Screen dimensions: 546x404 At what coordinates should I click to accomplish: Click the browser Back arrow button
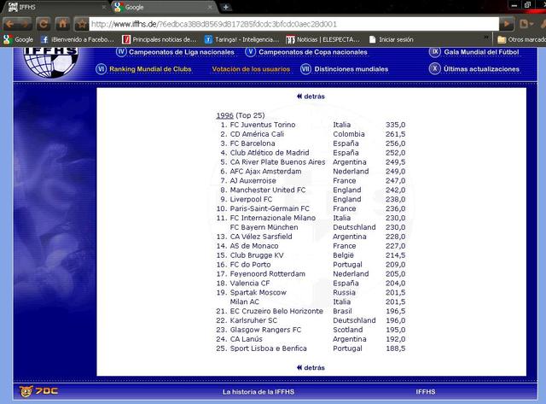click(x=9, y=24)
